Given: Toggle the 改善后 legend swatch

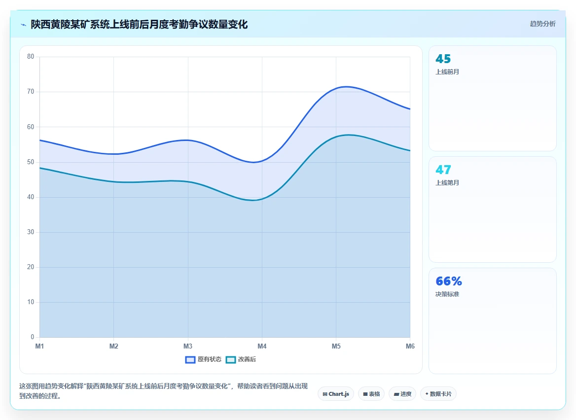Looking at the screenshot, I should [x=231, y=359].
